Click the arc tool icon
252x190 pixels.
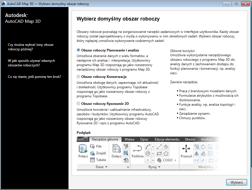tap(148, 147)
